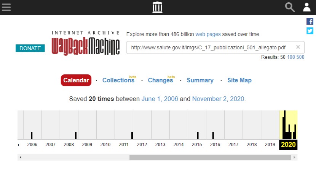Select year 2019 on the timeline
This screenshot has height=178, width=316.
click(270, 145)
